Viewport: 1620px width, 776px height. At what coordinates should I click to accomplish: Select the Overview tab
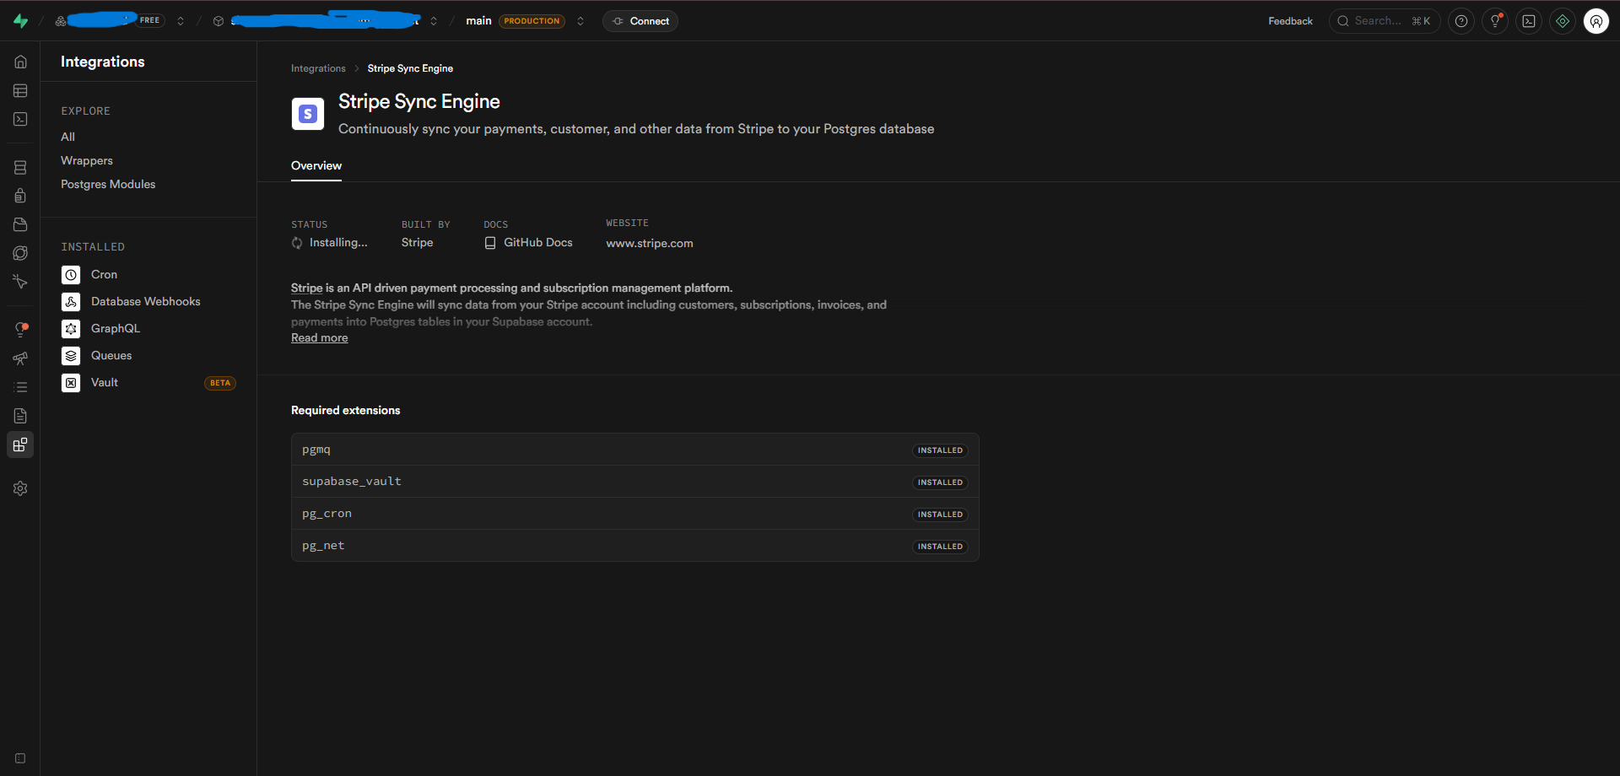pos(316,165)
